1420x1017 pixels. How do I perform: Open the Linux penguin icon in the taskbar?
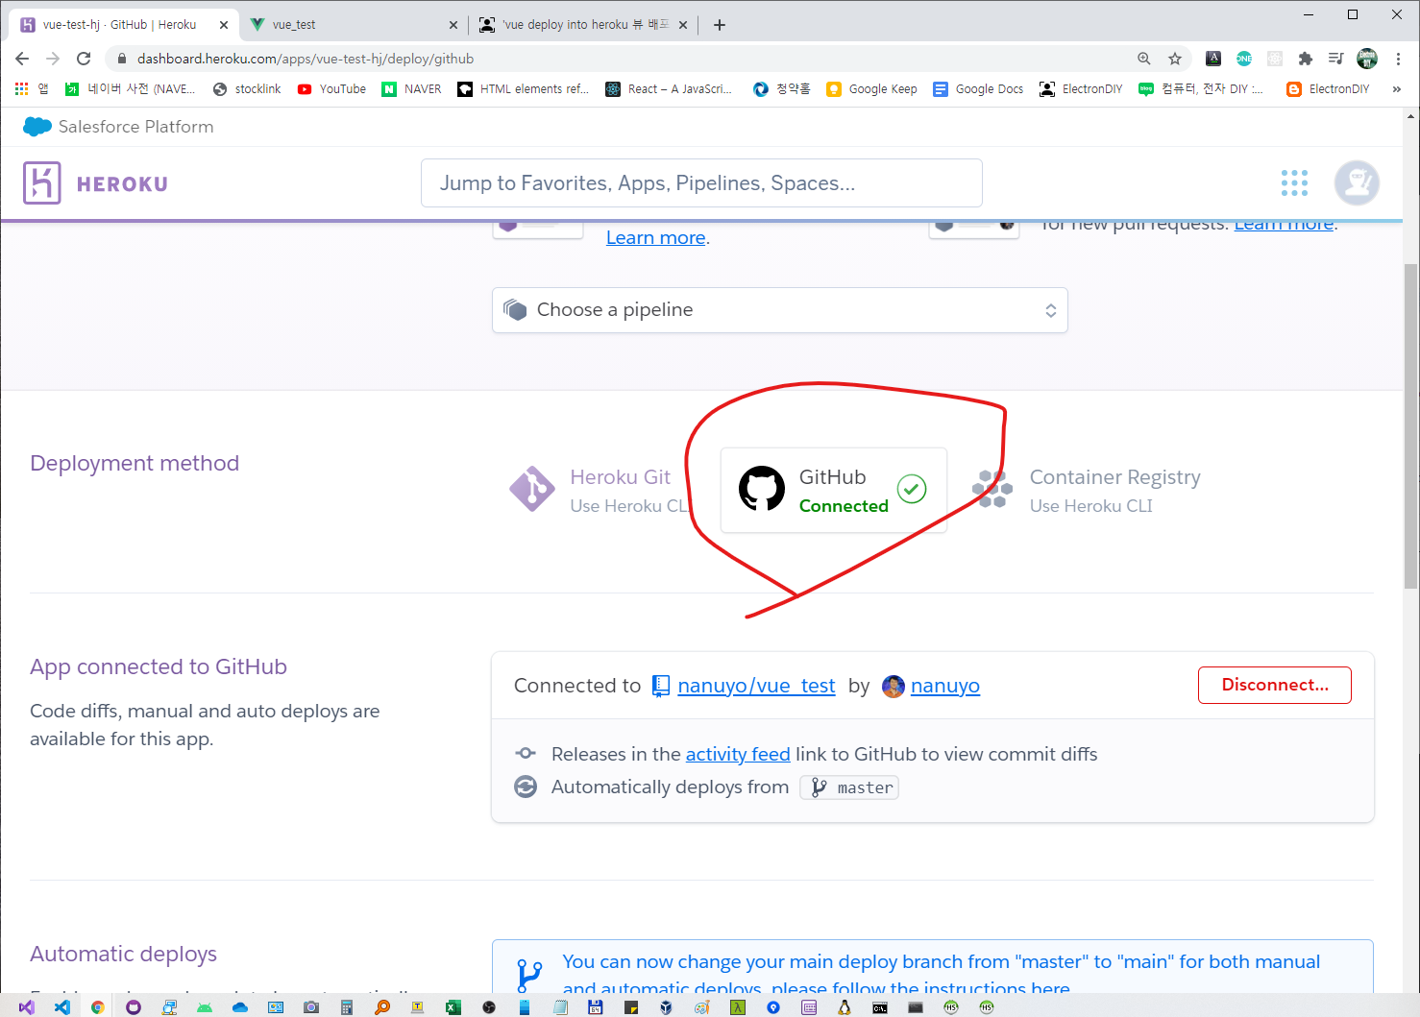click(844, 1007)
